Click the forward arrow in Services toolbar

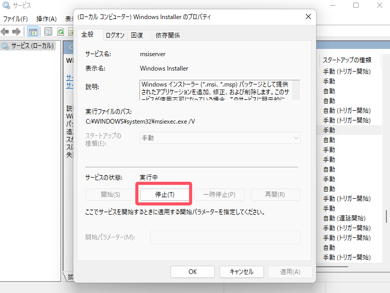[x=17, y=31]
